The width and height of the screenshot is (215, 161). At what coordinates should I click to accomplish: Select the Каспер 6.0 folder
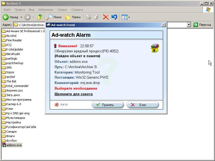click(12, 104)
